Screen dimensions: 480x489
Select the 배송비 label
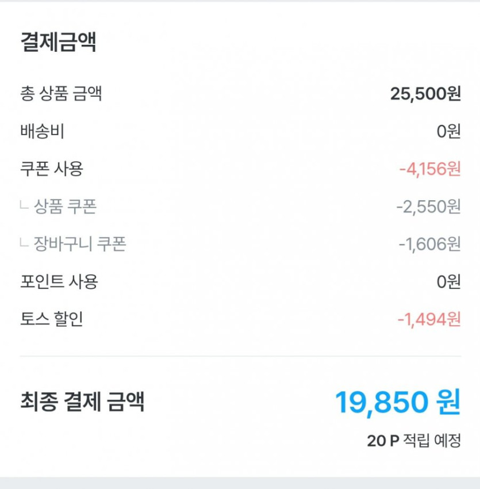pos(42,131)
